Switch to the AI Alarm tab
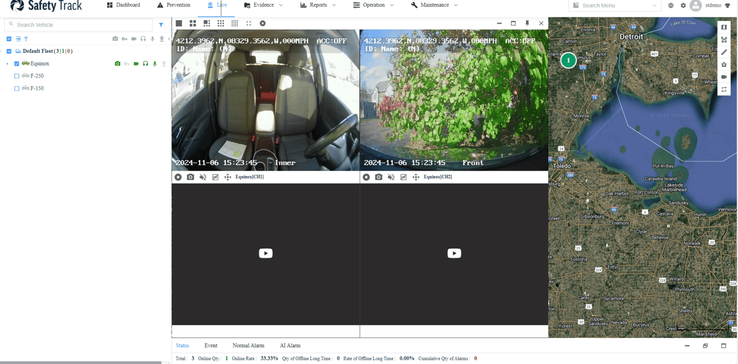Screen dimensions: 738x364 pyautogui.click(x=290, y=345)
